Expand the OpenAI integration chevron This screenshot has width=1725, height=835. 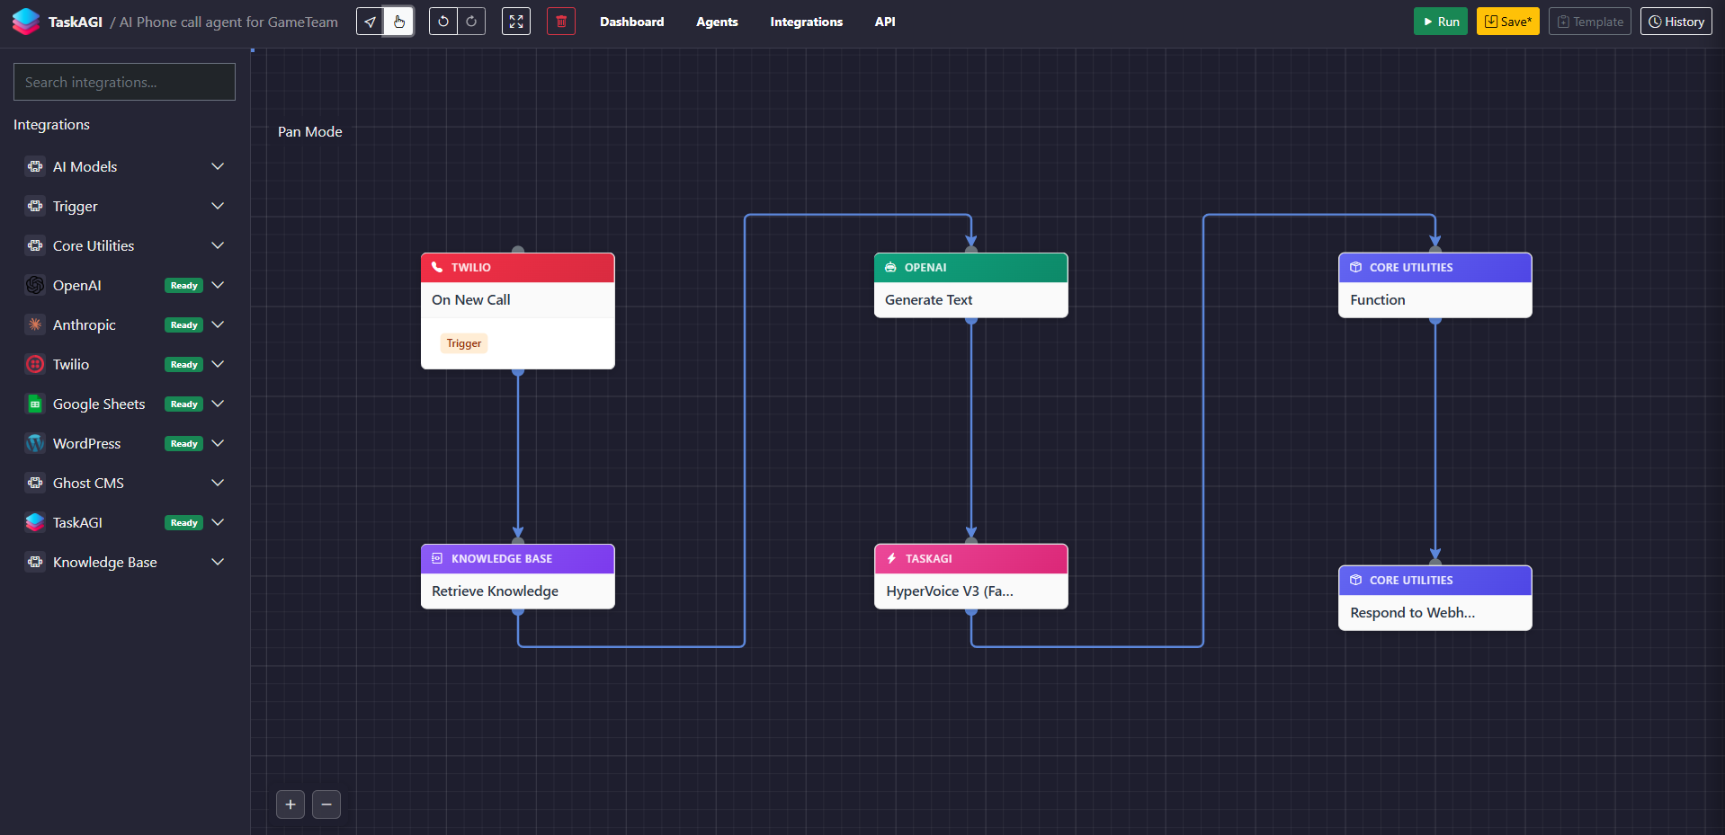tap(218, 285)
